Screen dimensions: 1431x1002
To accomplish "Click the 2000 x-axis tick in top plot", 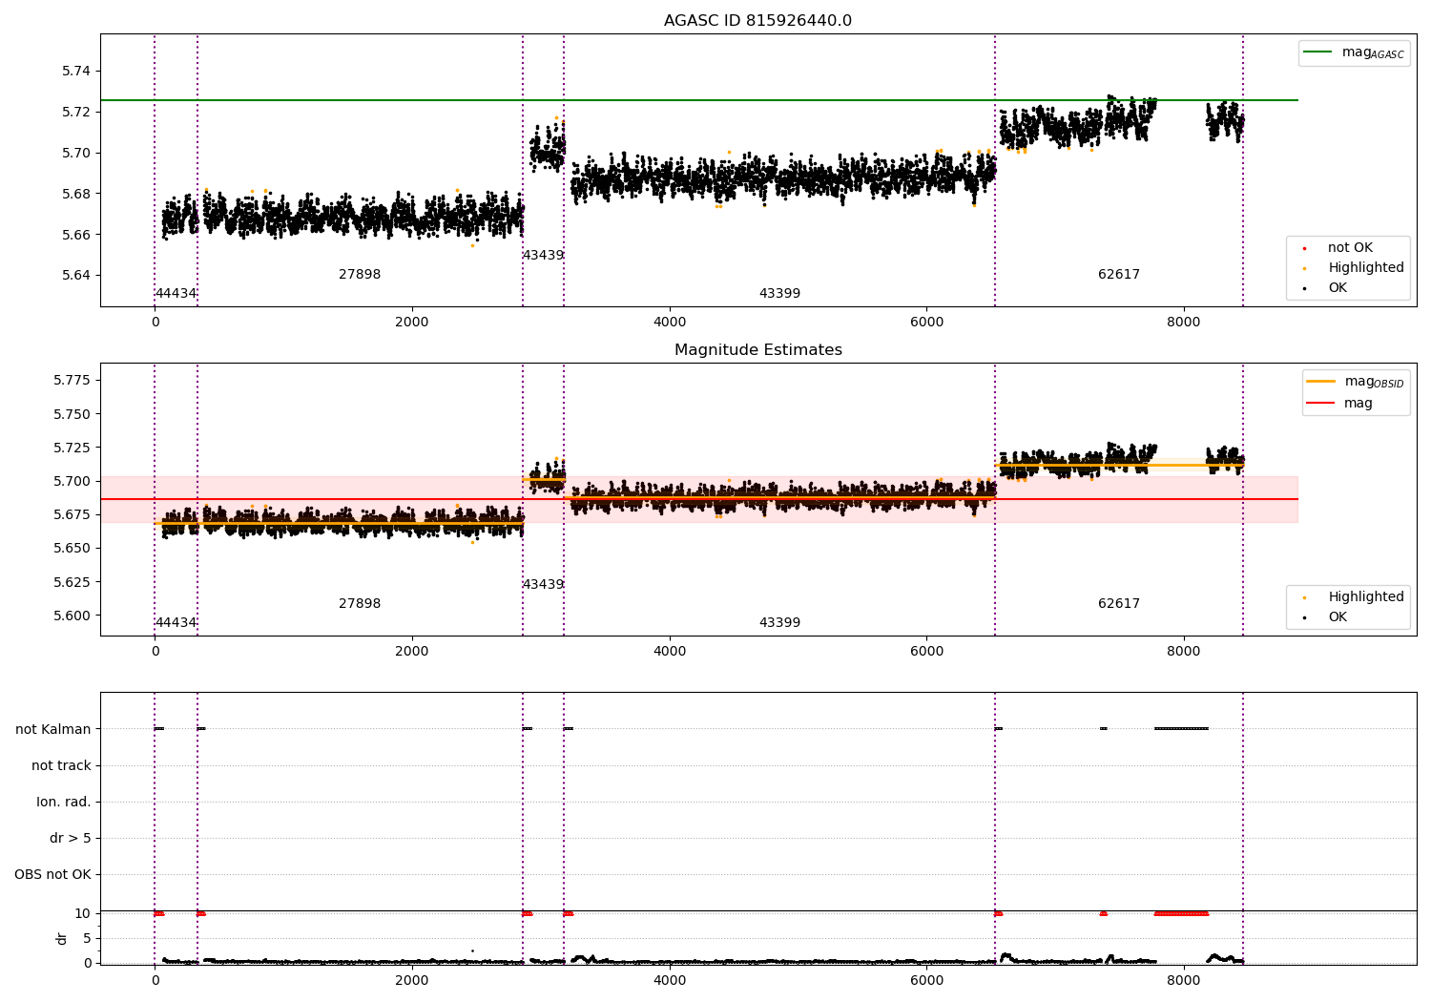I will click(412, 323).
